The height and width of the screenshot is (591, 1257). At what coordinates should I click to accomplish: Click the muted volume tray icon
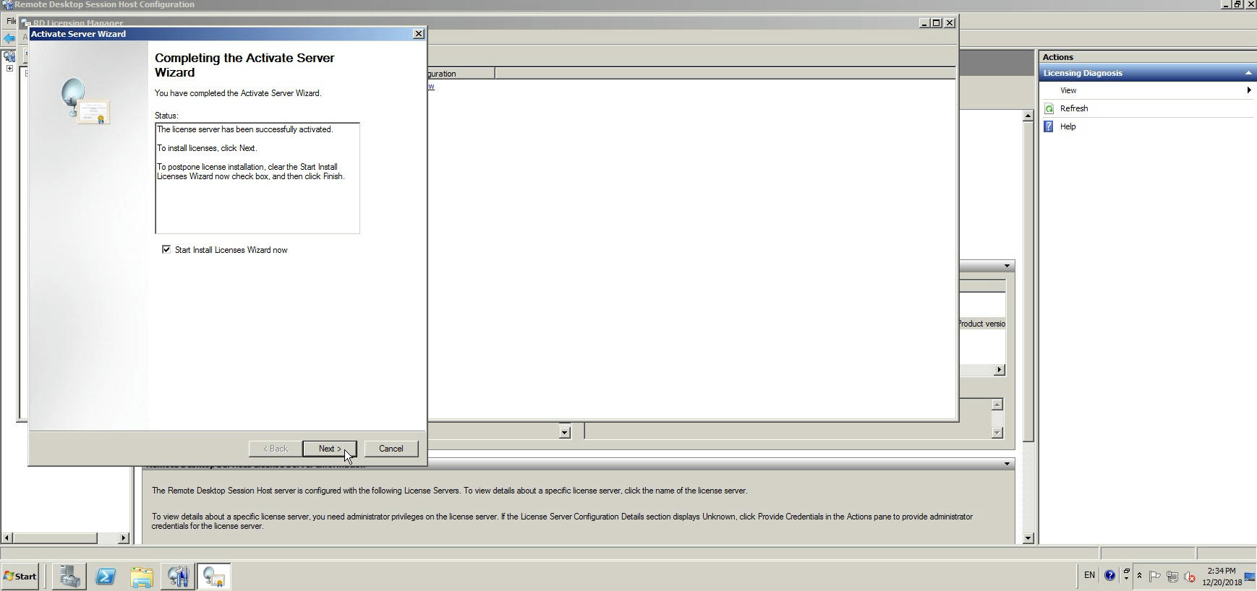click(1190, 577)
